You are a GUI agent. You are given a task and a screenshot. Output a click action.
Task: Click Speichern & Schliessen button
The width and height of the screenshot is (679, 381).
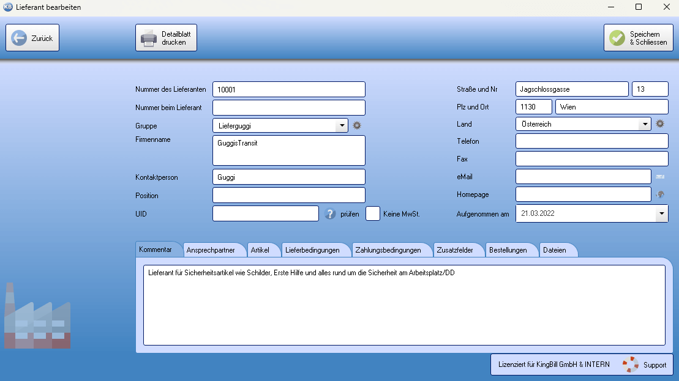(x=638, y=38)
